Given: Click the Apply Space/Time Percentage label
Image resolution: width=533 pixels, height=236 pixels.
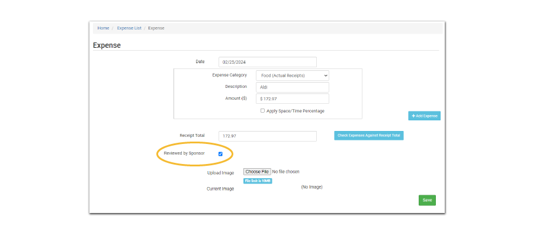Looking at the screenshot, I should point(296,111).
